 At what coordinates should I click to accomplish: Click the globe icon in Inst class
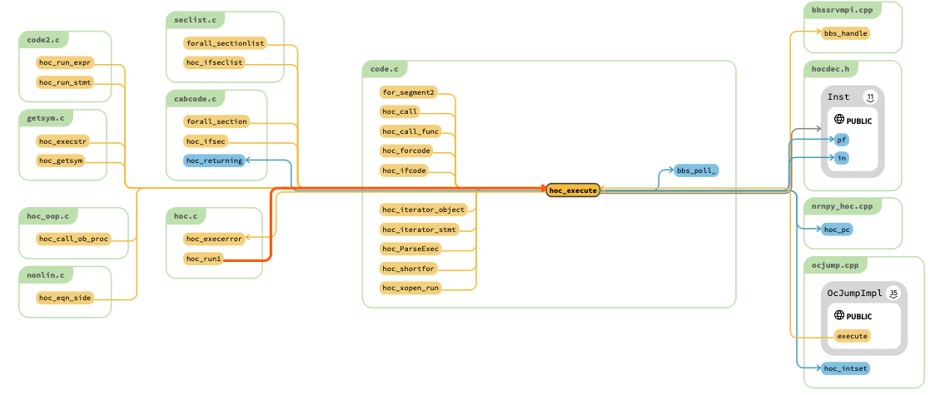pyautogui.click(x=839, y=121)
